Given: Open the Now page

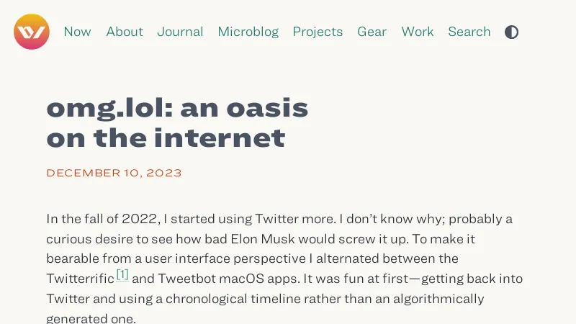Looking at the screenshot, I should point(78,32).
